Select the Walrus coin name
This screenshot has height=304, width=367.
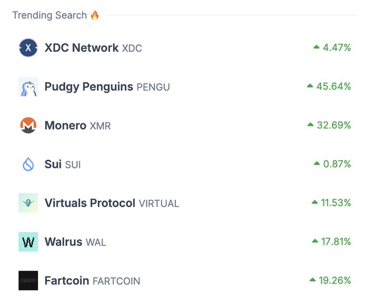click(63, 242)
